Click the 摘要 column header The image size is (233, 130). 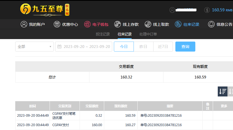[x=170, y=106]
